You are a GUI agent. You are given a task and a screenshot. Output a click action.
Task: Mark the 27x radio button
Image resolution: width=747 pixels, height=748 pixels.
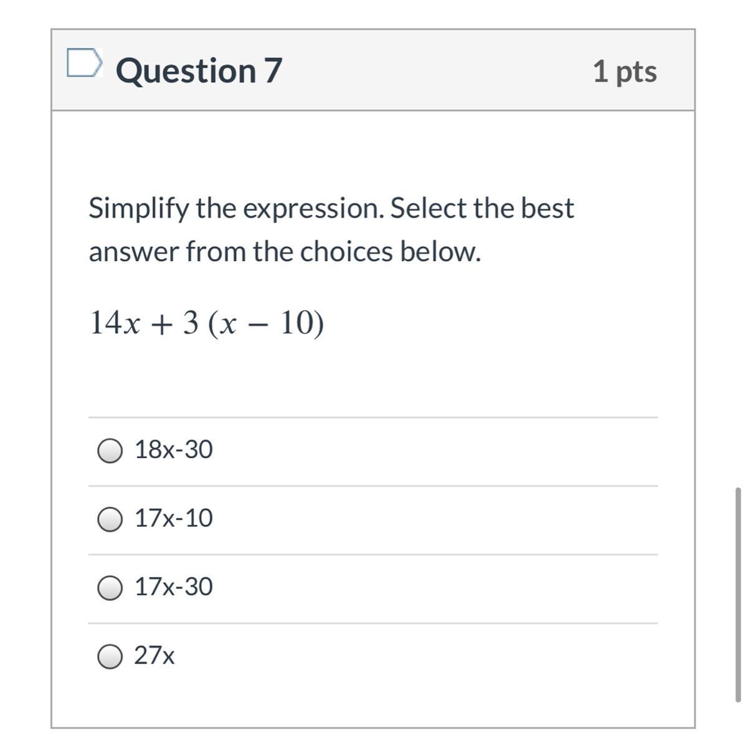pyautogui.click(x=110, y=656)
